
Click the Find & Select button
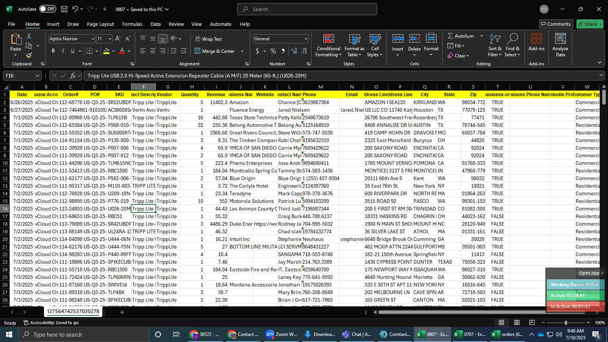click(x=512, y=45)
